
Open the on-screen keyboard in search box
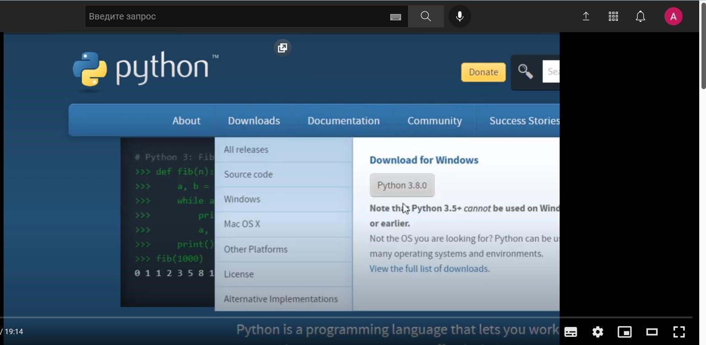[x=395, y=17]
